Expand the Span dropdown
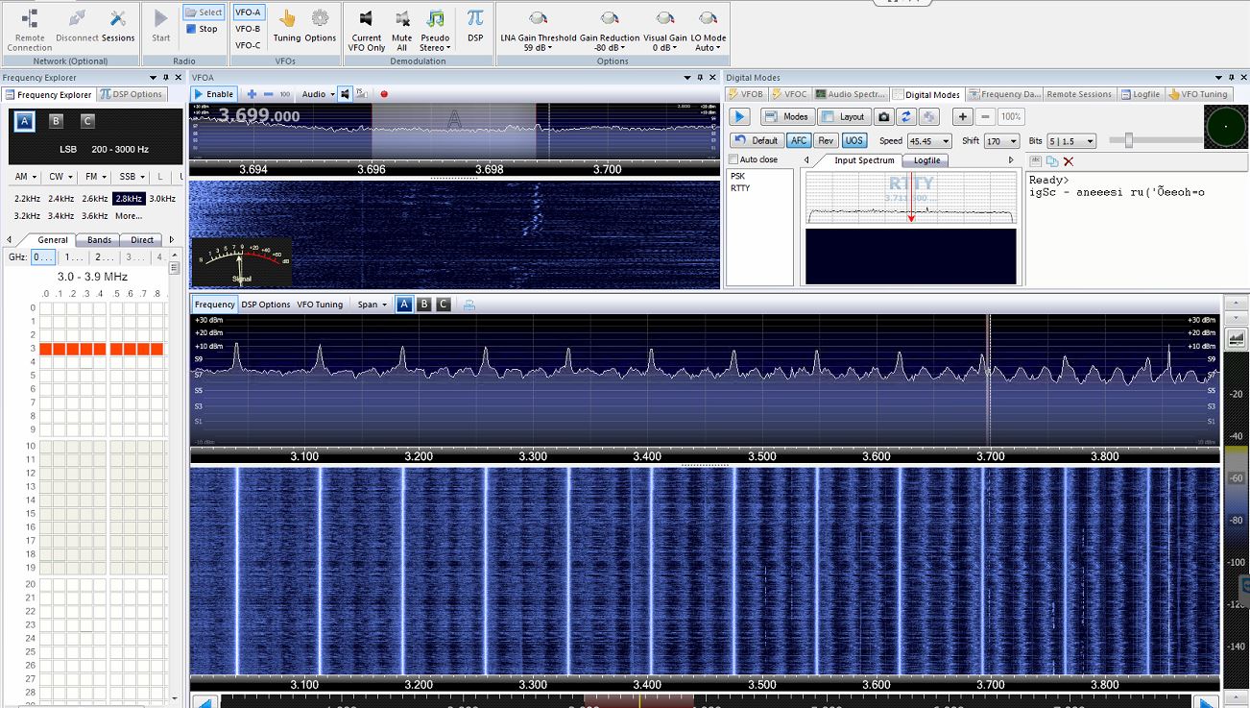The image size is (1250, 708). (372, 305)
